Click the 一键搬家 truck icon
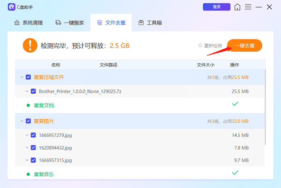This screenshot has height=188, width=281. 59,23
